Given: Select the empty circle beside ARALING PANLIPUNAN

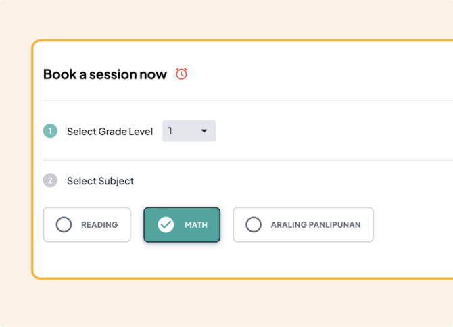Looking at the screenshot, I should pos(254,225).
